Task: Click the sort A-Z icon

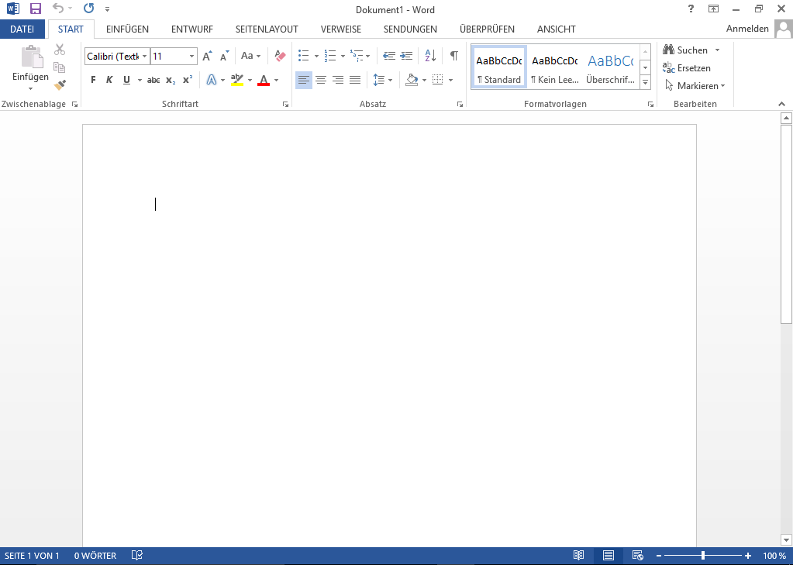Action: point(430,57)
